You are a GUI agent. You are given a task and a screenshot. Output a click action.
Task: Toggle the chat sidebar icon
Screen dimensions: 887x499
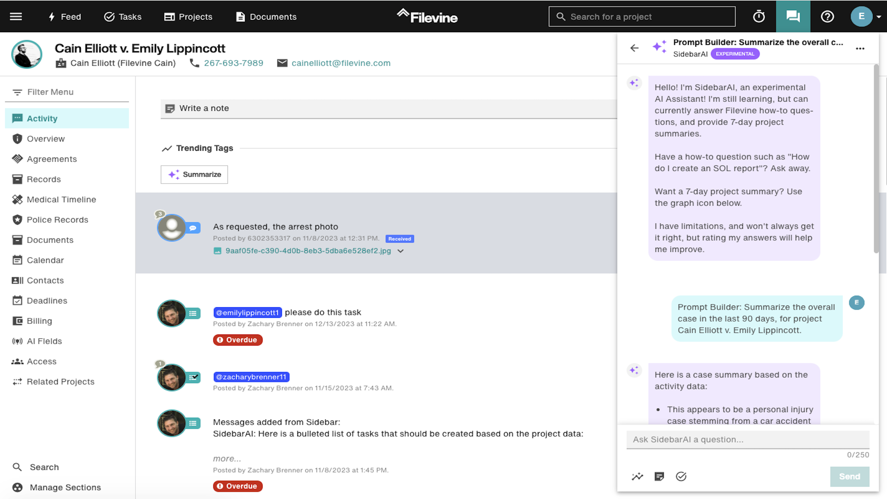793,17
